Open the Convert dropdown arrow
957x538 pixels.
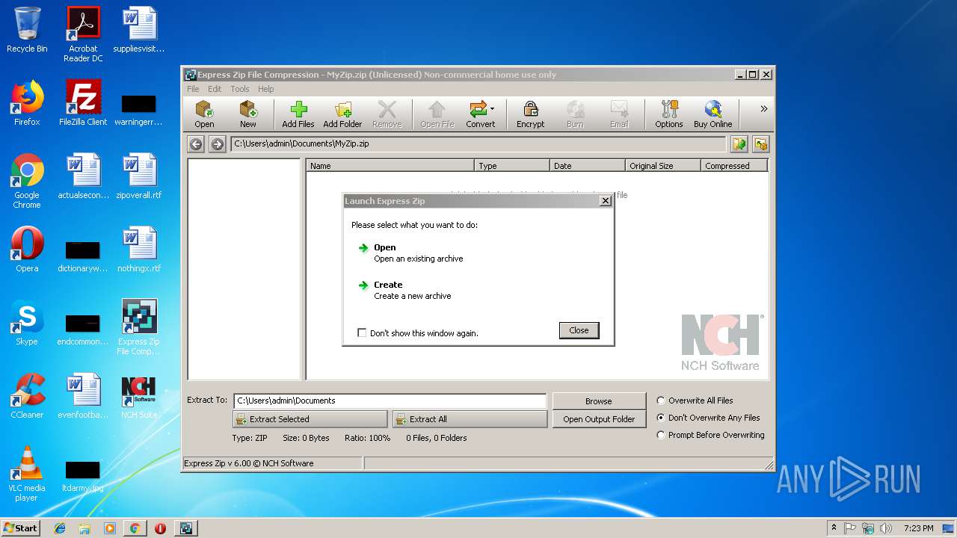492,109
